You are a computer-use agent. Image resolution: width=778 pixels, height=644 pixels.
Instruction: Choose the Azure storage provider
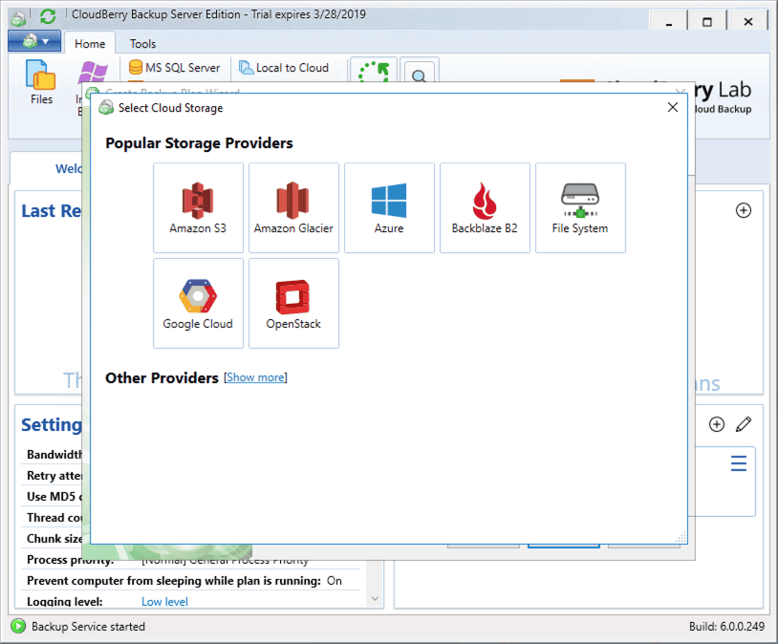(389, 207)
